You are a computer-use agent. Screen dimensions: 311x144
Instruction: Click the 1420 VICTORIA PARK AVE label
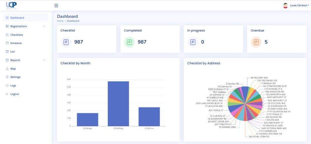(273, 128)
